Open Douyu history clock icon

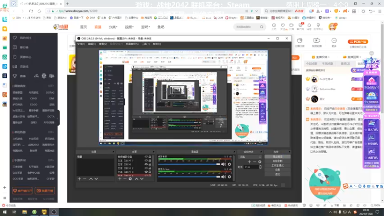[274, 26]
